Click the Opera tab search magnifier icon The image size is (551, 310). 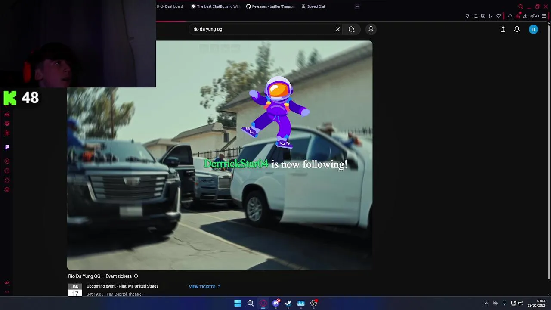(520, 6)
